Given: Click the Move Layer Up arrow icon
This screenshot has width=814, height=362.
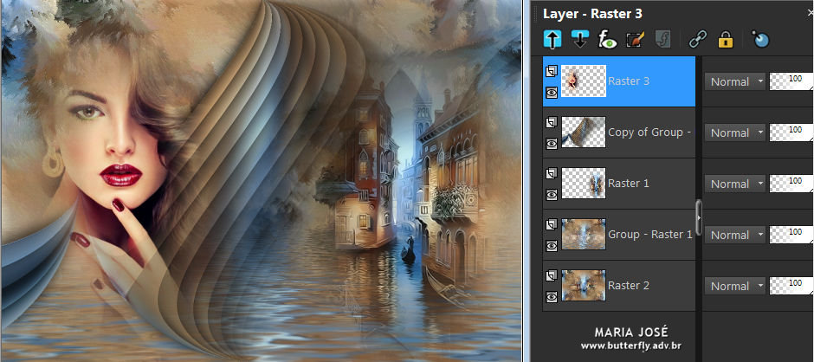Looking at the screenshot, I should click(x=552, y=40).
